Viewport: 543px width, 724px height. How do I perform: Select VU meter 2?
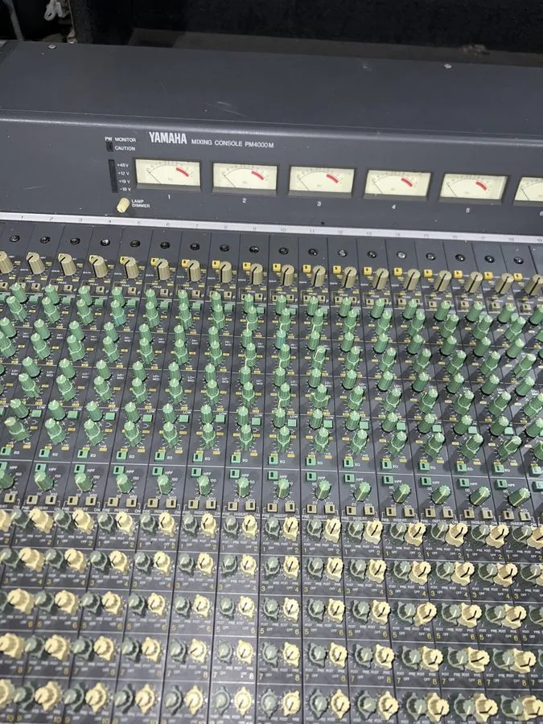[245, 177]
